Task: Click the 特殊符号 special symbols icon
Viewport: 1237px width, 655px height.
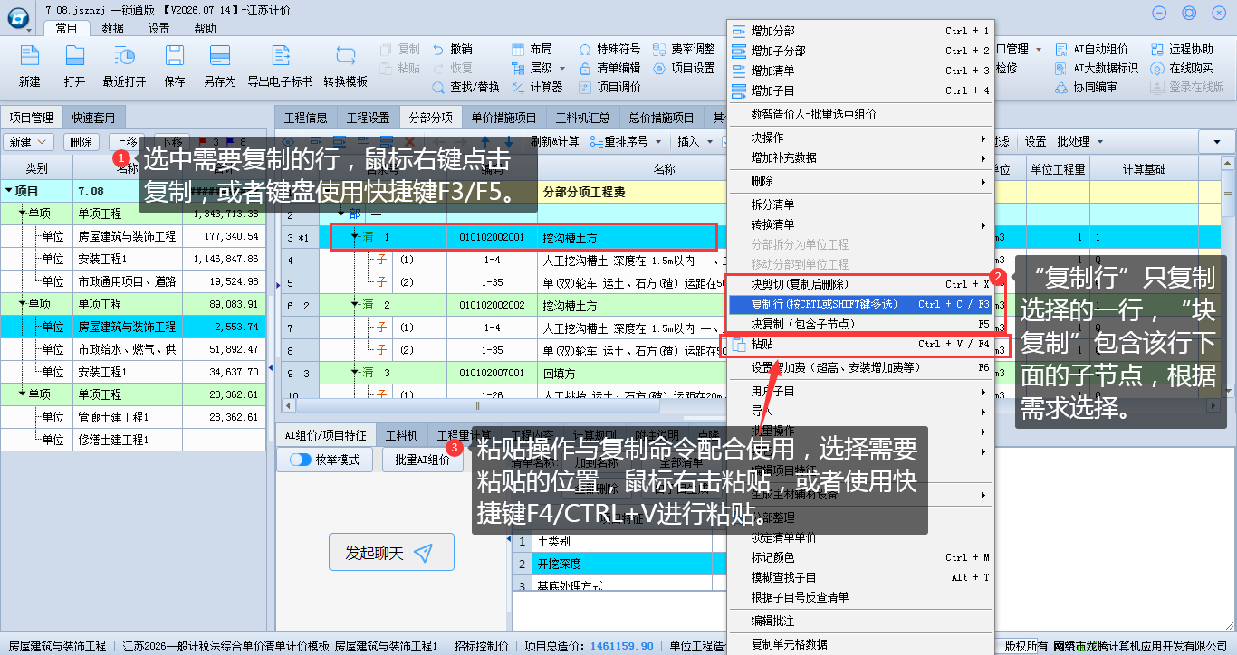Action: click(x=585, y=49)
